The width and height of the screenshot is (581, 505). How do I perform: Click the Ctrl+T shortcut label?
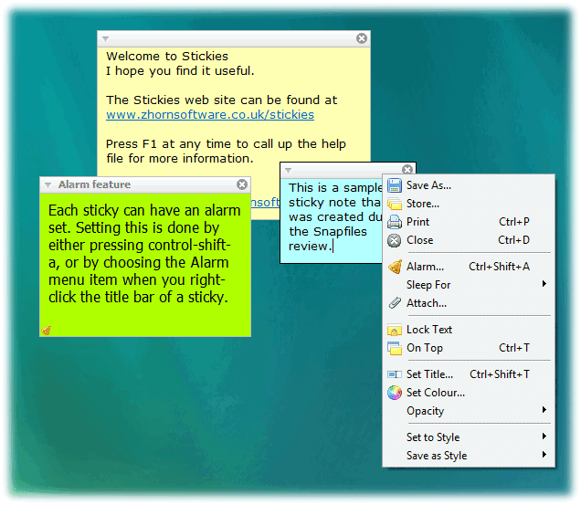[x=514, y=348]
